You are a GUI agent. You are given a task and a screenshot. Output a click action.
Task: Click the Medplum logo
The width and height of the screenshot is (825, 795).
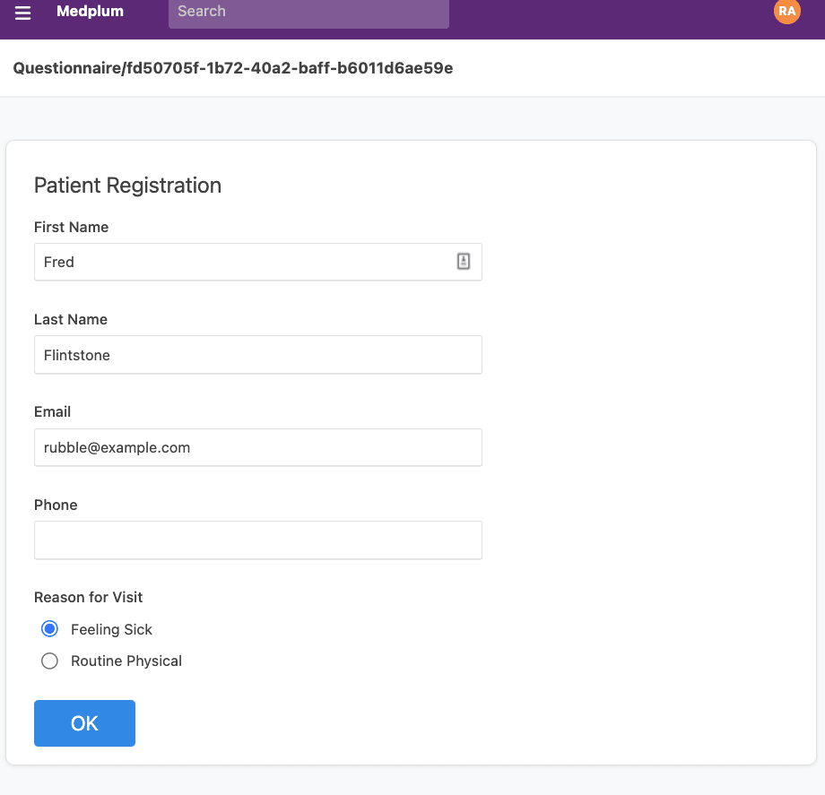[x=90, y=12]
